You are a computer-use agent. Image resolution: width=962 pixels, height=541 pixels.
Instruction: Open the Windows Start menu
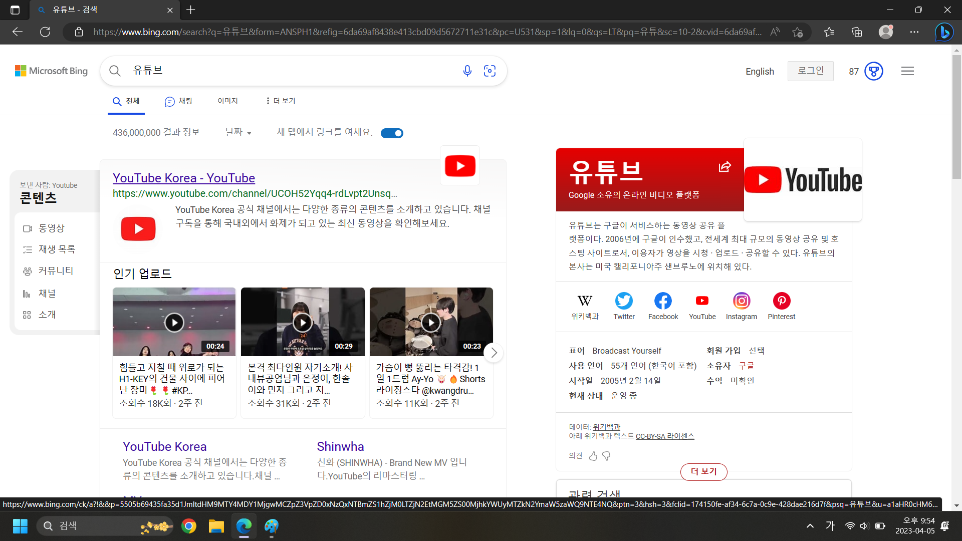(x=20, y=526)
